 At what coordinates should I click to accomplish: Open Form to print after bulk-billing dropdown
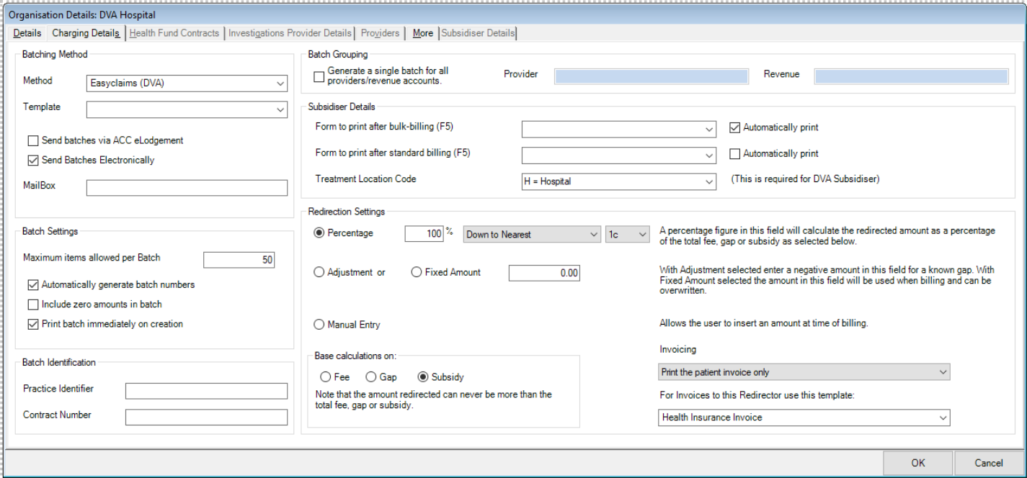[x=618, y=129]
